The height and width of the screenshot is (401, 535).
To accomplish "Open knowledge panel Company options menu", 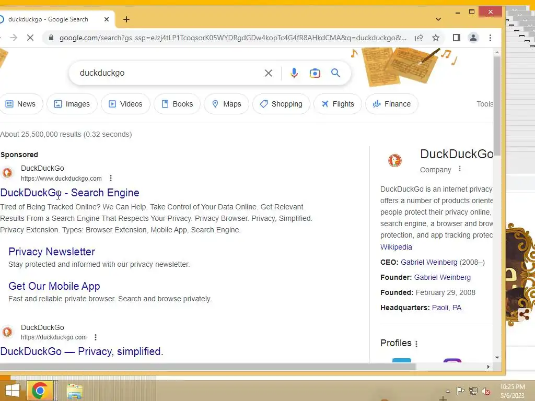I will point(460,169).
